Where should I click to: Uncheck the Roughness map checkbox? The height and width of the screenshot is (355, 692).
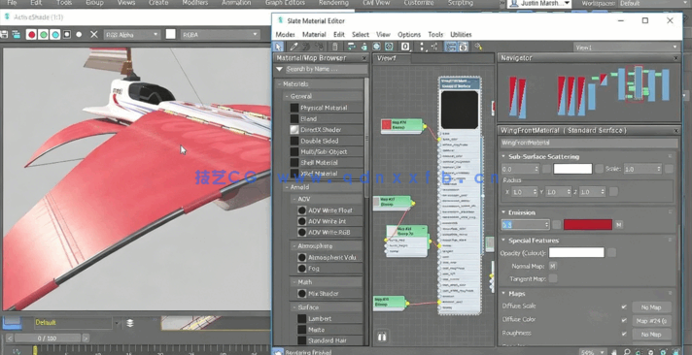[624, 334]
